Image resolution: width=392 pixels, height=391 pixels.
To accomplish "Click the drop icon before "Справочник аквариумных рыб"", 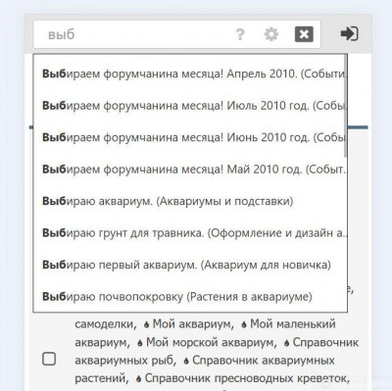I will click(286, 343).
